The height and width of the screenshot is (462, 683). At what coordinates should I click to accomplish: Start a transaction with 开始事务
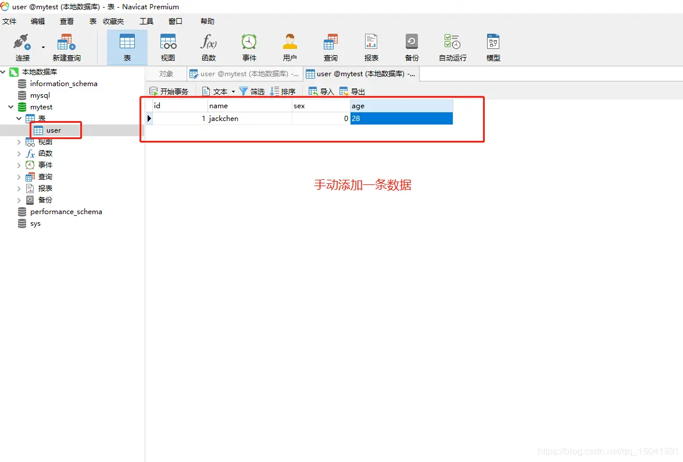169,91
